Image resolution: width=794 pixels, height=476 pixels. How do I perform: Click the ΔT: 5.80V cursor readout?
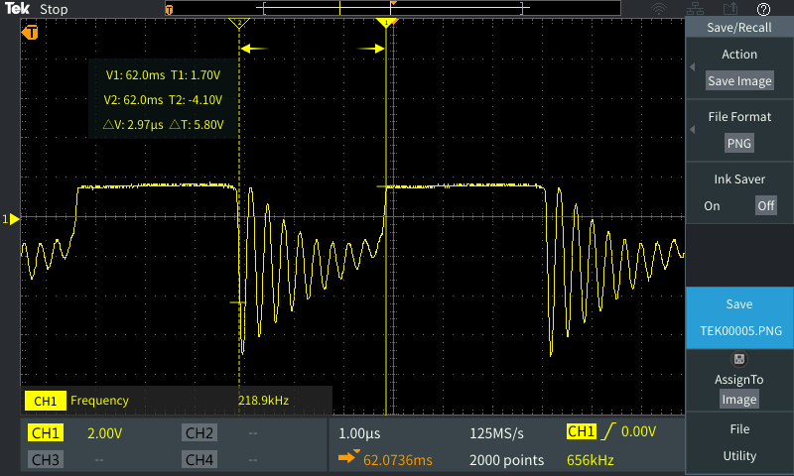[196, 124]
